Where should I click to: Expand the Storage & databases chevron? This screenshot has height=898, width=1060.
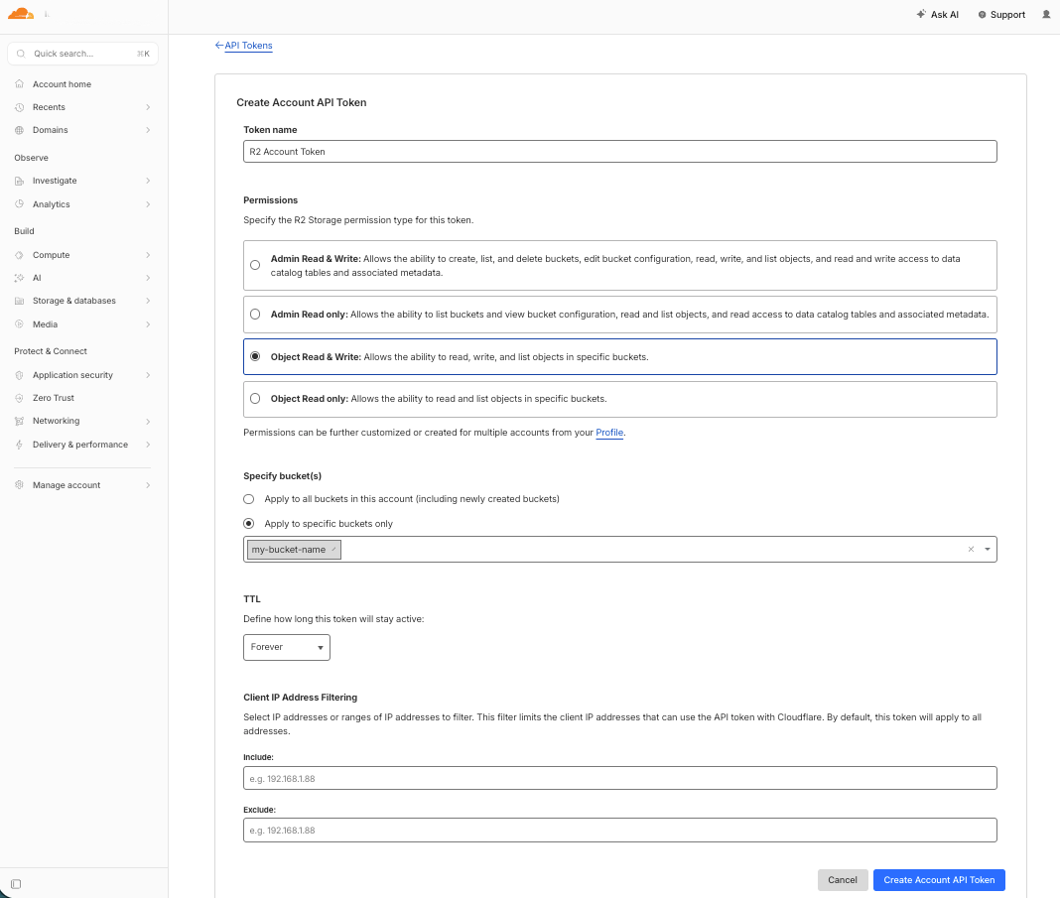click(x=147, y=301)
